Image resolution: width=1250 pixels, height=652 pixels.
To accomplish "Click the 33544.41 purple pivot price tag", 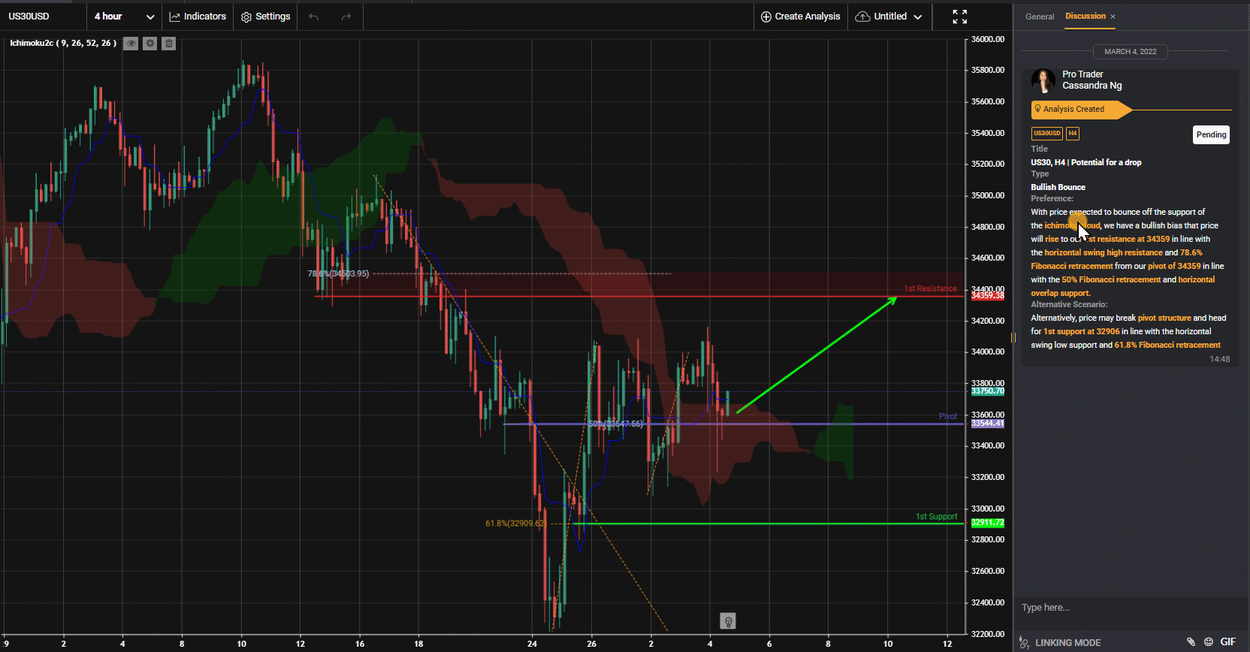I will tap(987, 424).
